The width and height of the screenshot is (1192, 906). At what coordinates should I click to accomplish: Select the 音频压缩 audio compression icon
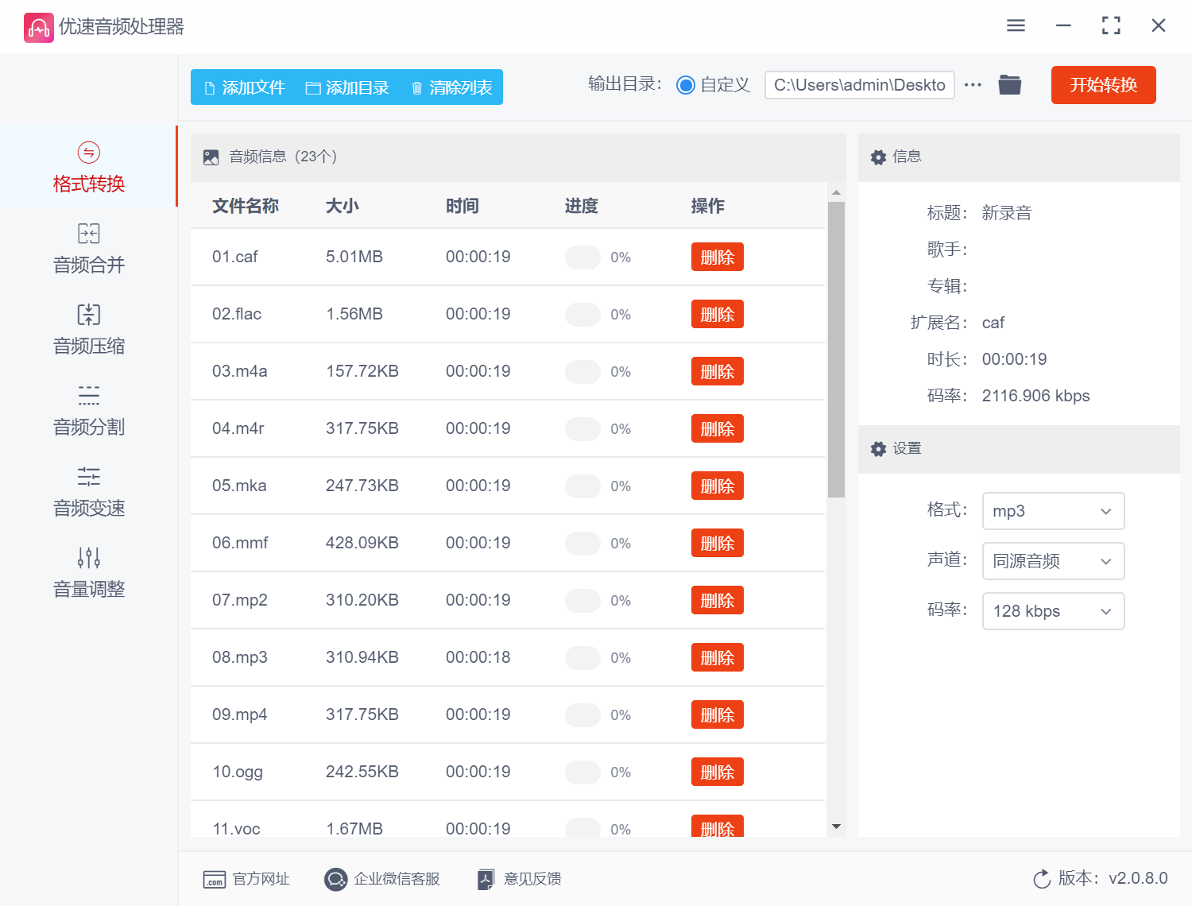(x=88, y=315)
